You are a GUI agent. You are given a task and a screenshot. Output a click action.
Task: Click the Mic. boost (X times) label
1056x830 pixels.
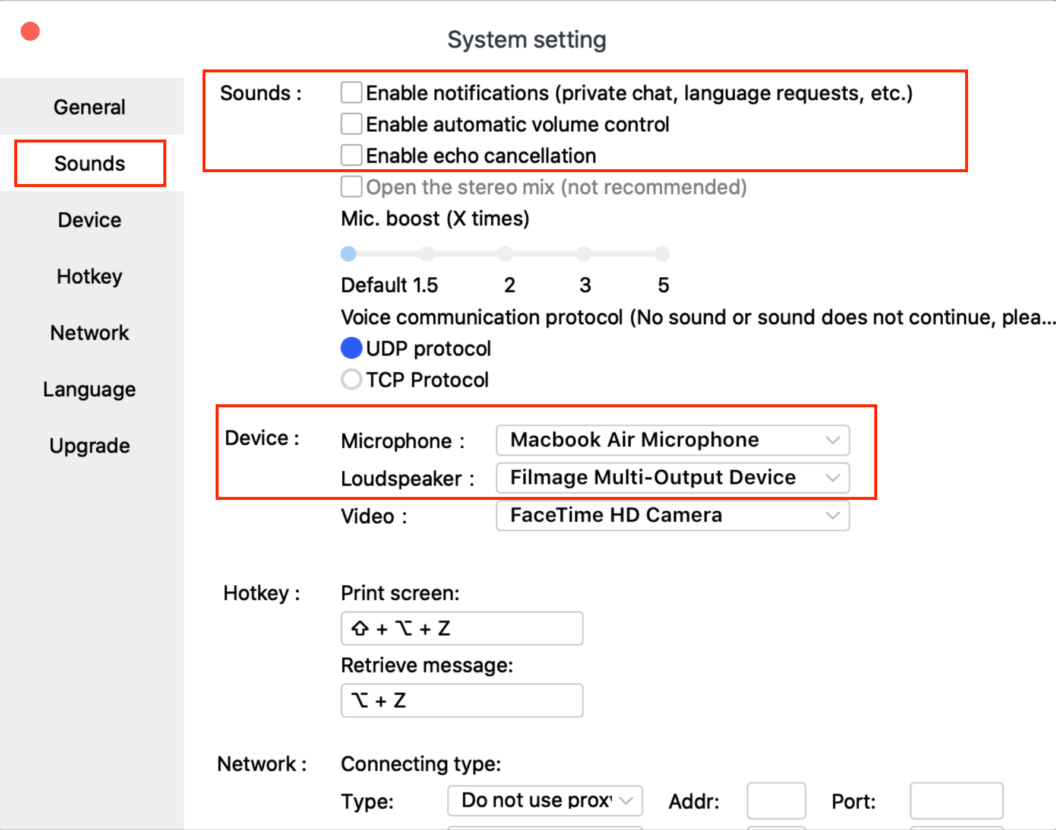point(435,218)
